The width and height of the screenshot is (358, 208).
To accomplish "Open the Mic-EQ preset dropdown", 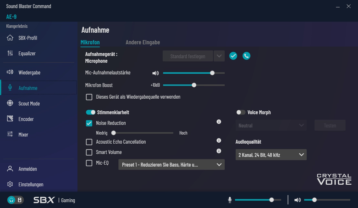I will coord(171,165).
